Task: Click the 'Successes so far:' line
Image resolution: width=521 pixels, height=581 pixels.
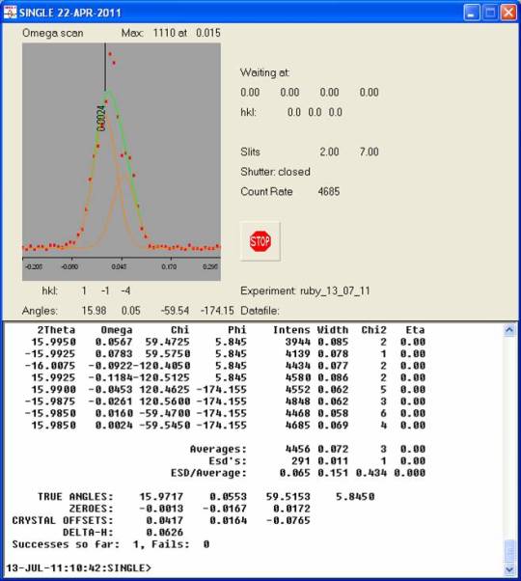Action: 111,544
